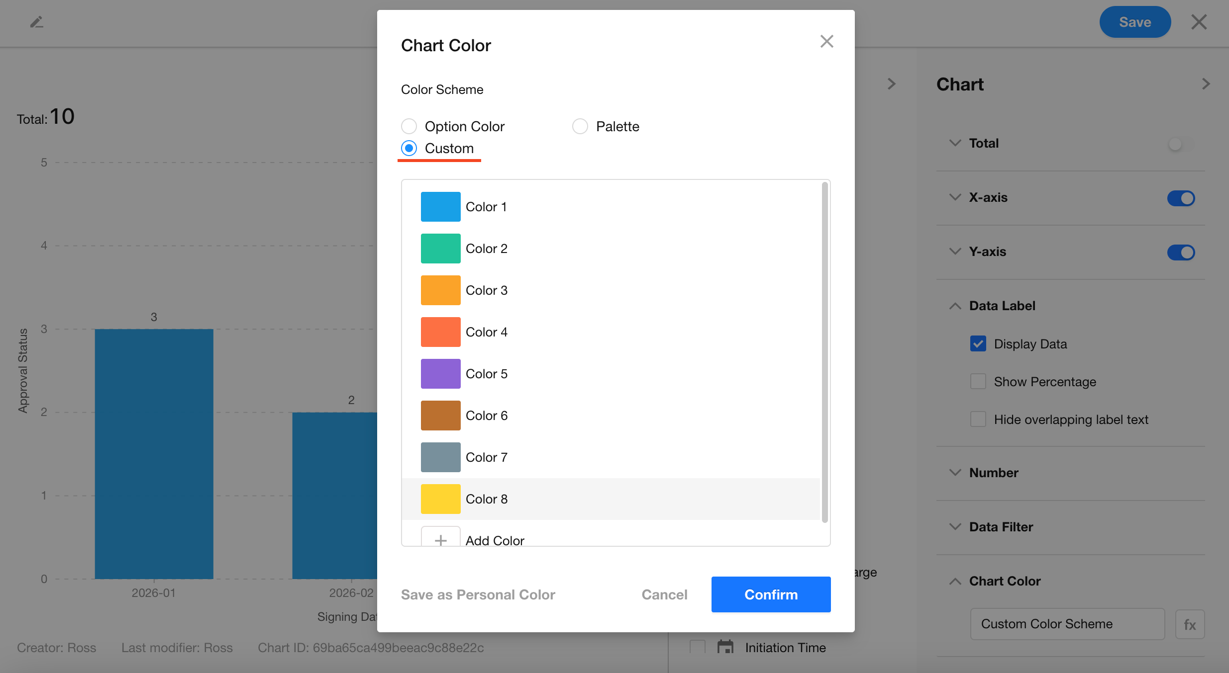The width and height of the screenshot is (1229, 673).
Task: Uncheck the Display Data checkbox
Action: [x=978, y=344]
